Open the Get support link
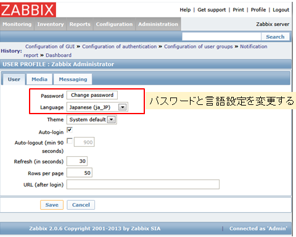Image resolution: width=296 pixels, height=237 pixels. (212, 10)
